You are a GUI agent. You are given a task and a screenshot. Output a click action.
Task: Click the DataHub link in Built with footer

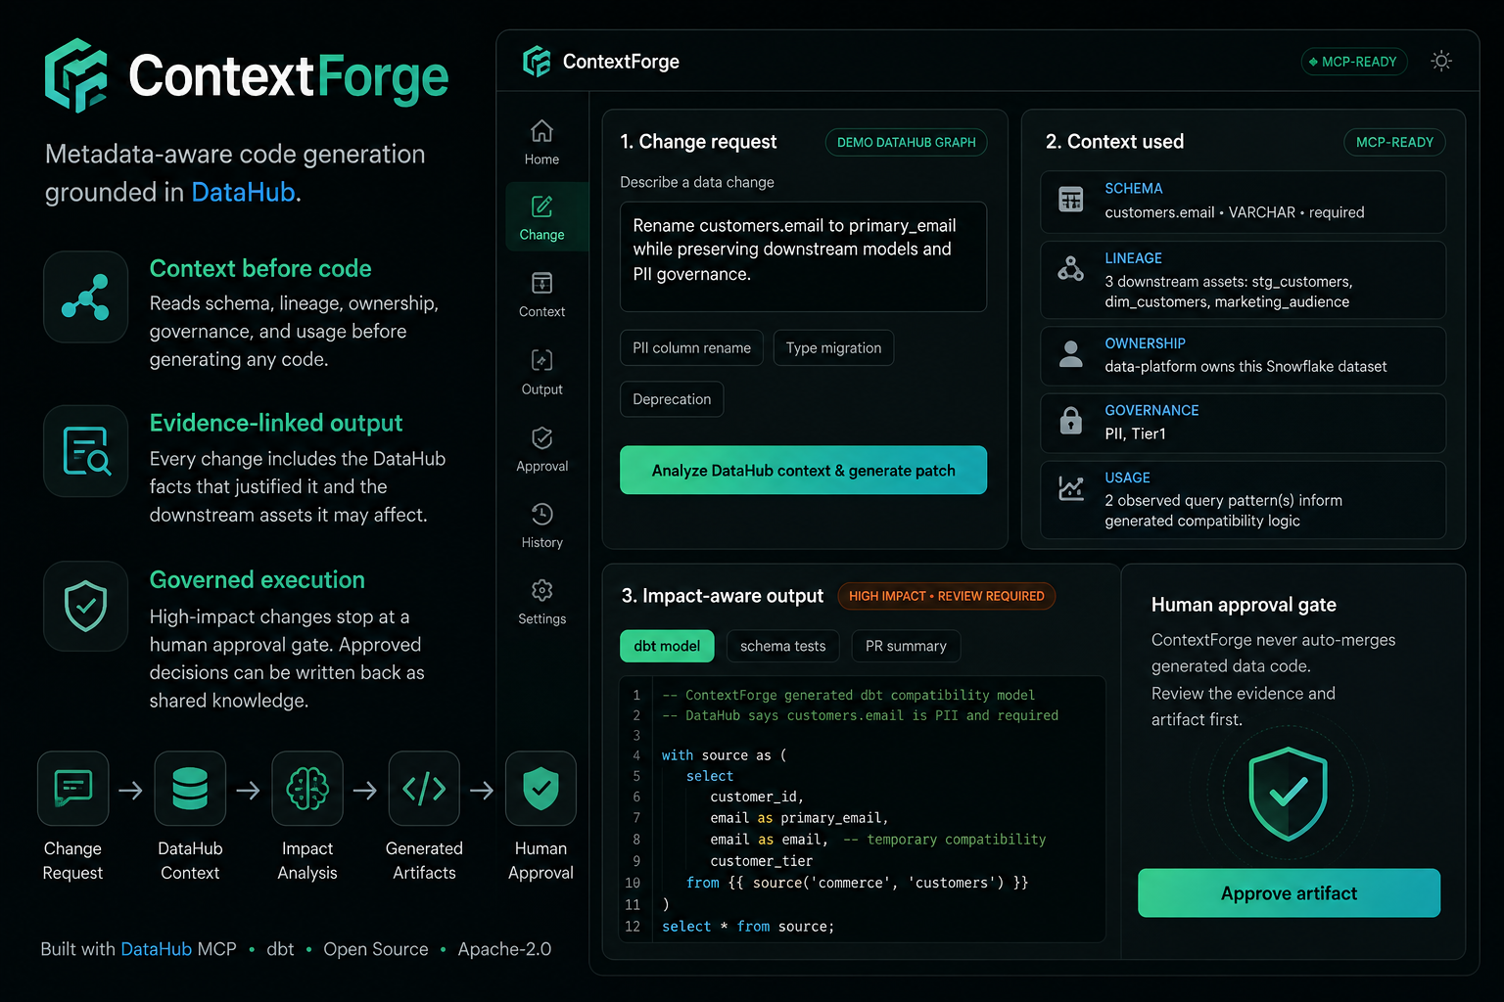156,949
